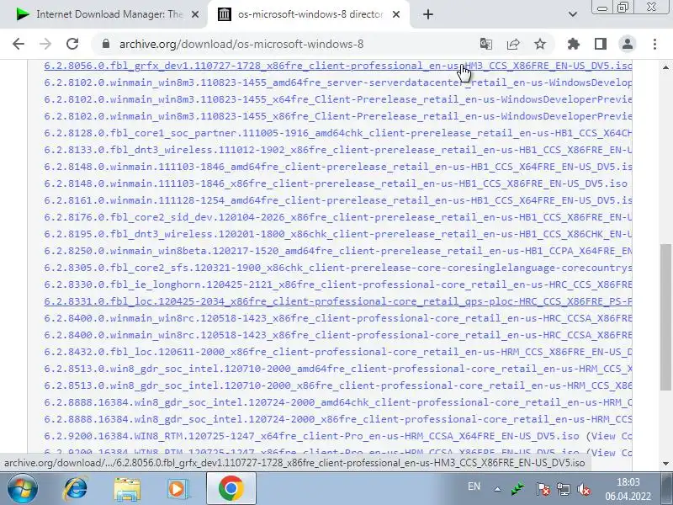
Task: View site security lock info
Action: [x=106, y=44]
